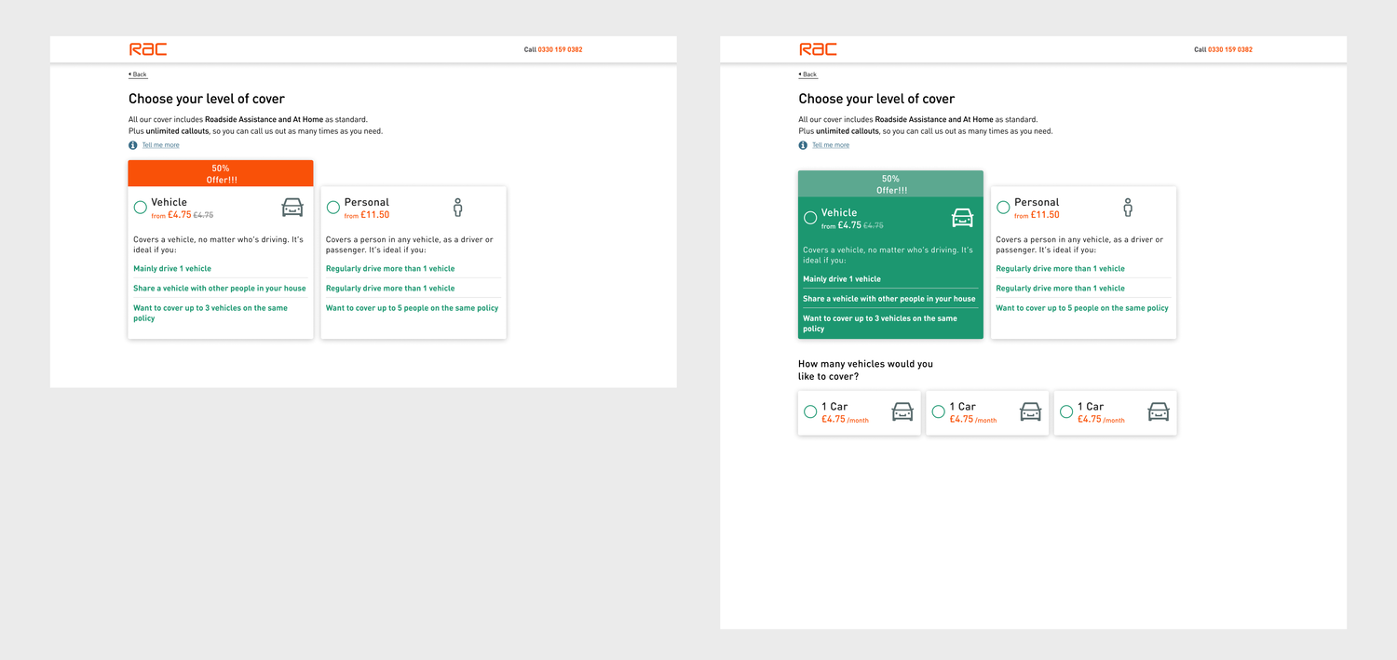
Task: Click the orange 50% Offer banner
Action: coord(221,173)
